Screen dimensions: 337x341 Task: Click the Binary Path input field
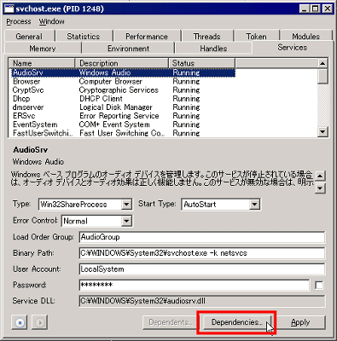tap(202, 253)
